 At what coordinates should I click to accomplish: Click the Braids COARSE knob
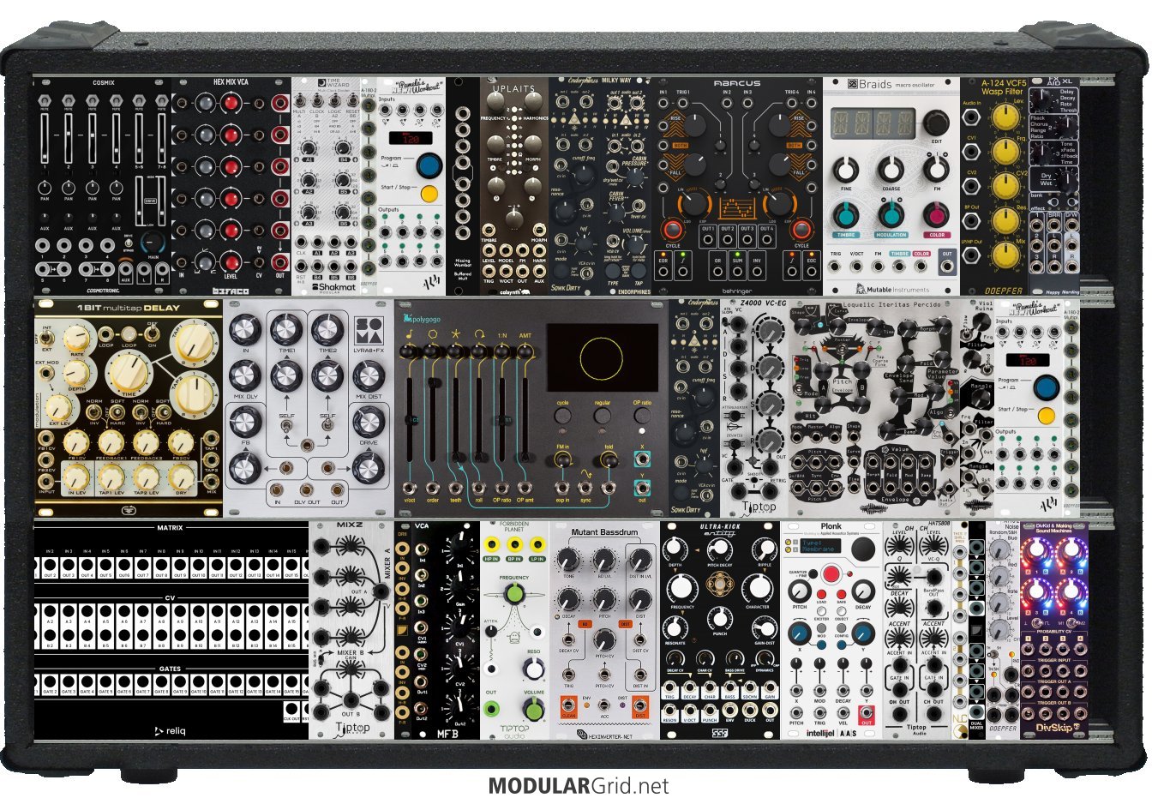click(891, 168)
